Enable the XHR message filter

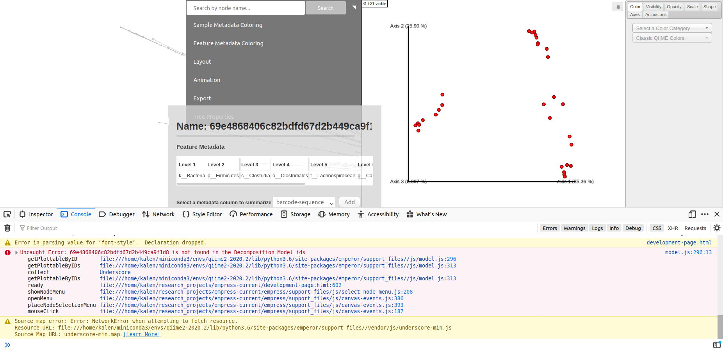tap(673, 228)
